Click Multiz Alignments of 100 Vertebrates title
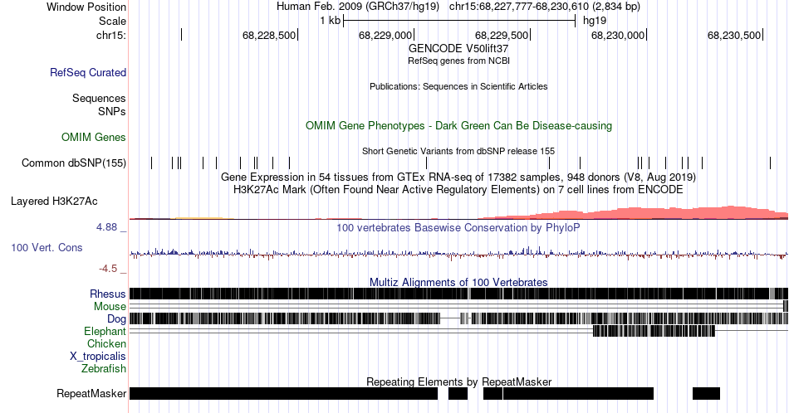Viewport: 789px width, 413px height. coord(458,282)
